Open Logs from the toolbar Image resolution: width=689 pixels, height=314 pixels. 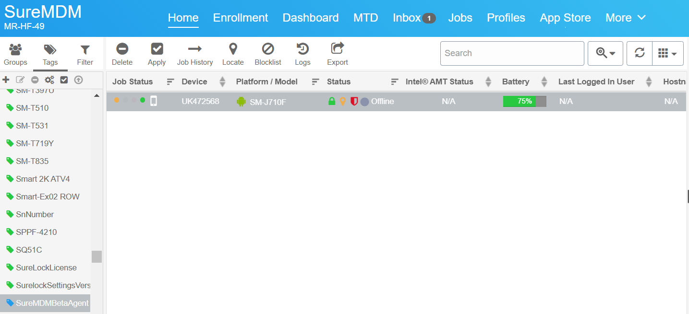[x=302, y=55]
